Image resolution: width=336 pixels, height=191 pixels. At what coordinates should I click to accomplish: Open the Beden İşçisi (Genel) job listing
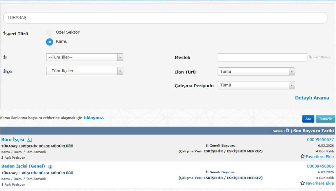pos(23,166)
